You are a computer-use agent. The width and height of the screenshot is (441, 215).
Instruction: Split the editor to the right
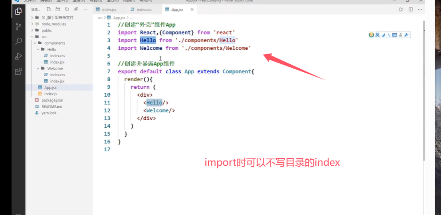tap(411, 10)
